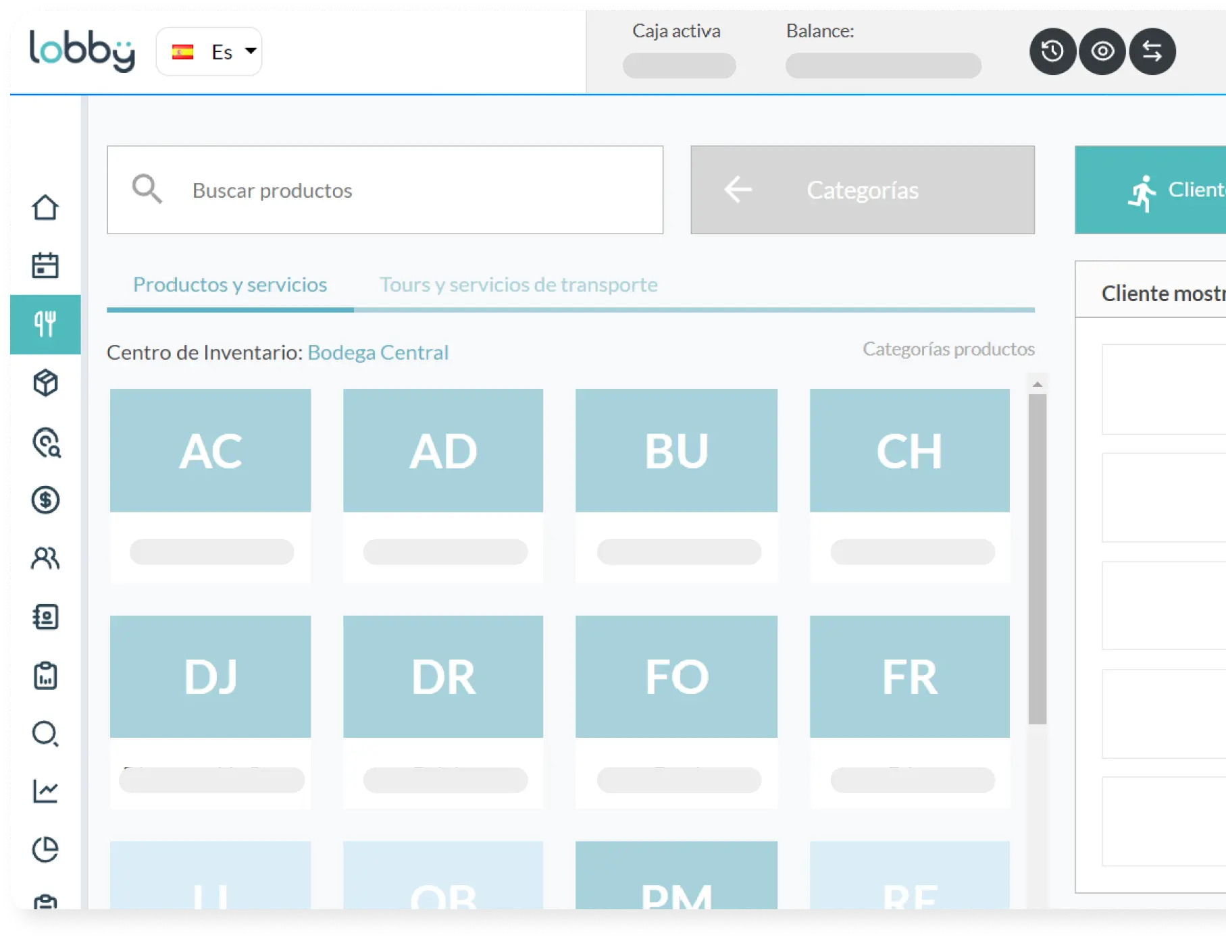1226x941 pixels.
Task: Focus the Buscar productos search field
Action: (x=385, y=190)
